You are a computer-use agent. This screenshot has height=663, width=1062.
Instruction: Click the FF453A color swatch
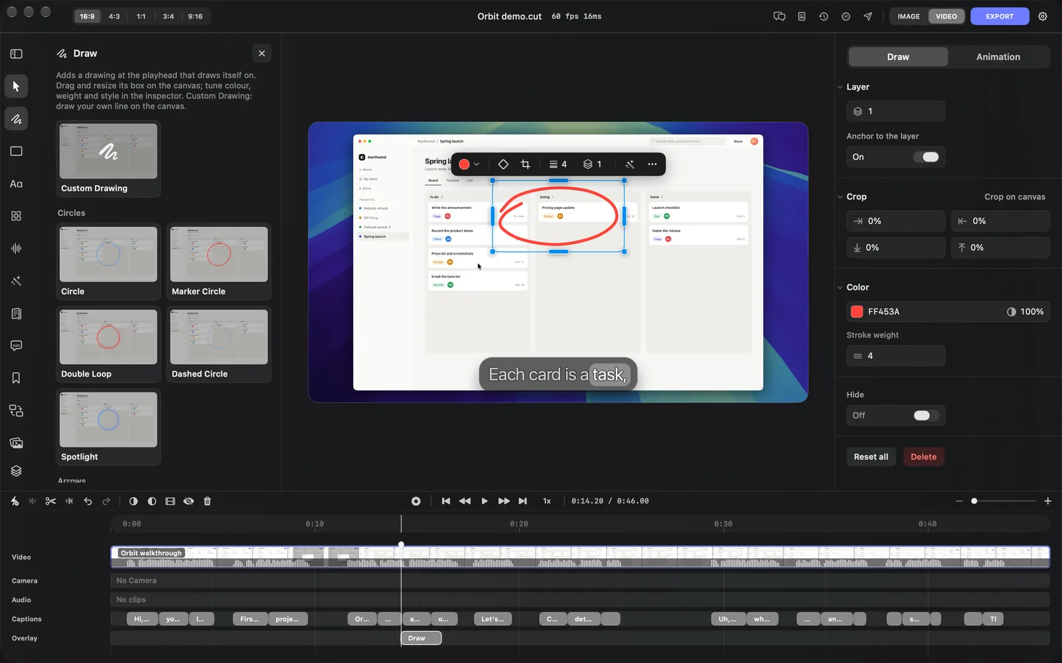(x=857, y=312)
